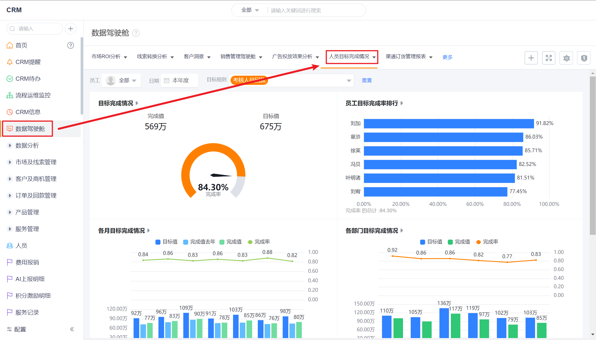Open AI上报明细 flag icon
This screenshot has width=596, height=340.
point(10,279)
